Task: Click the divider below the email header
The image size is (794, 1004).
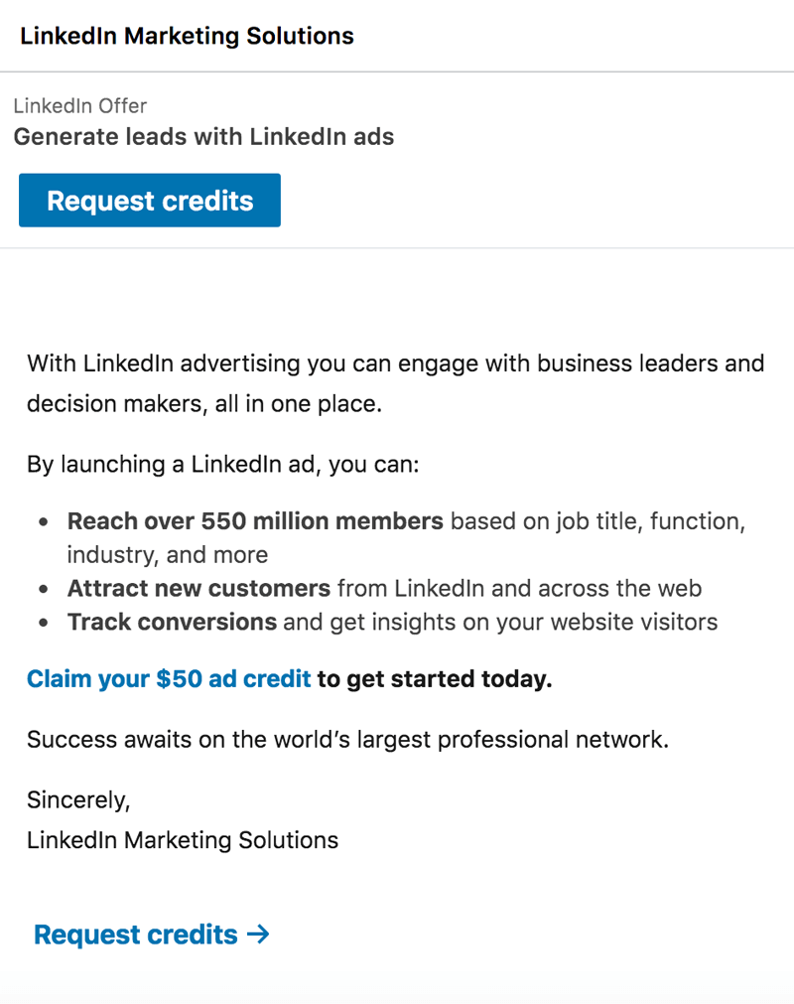Action: coord(397,72)
